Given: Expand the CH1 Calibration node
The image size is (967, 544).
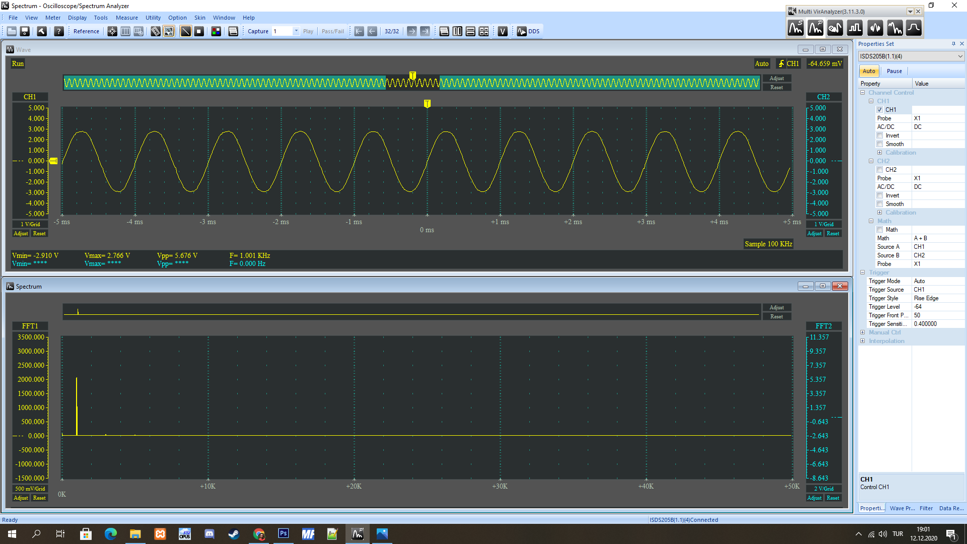Looking at the screenshot, I should (x=880, y=153).
